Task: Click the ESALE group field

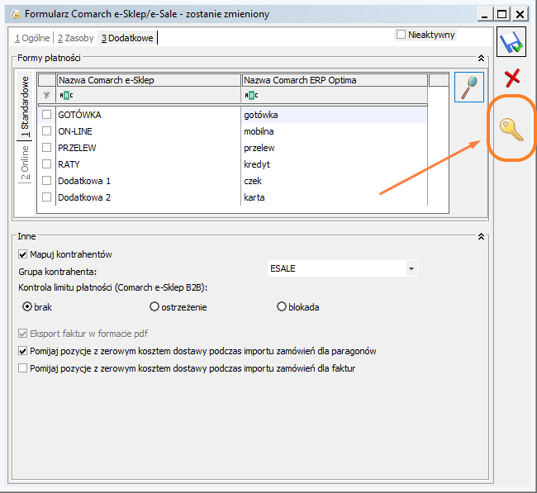Action: tap(336, 268)
